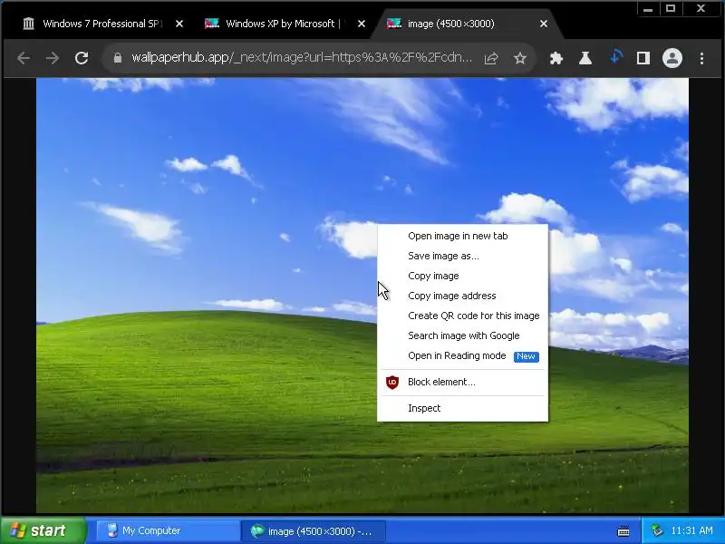Image resolution: width=725 pixels, height=544 pixels.
Task: Reload the page with the refresh icon
Action: click(x=82, y=58)
